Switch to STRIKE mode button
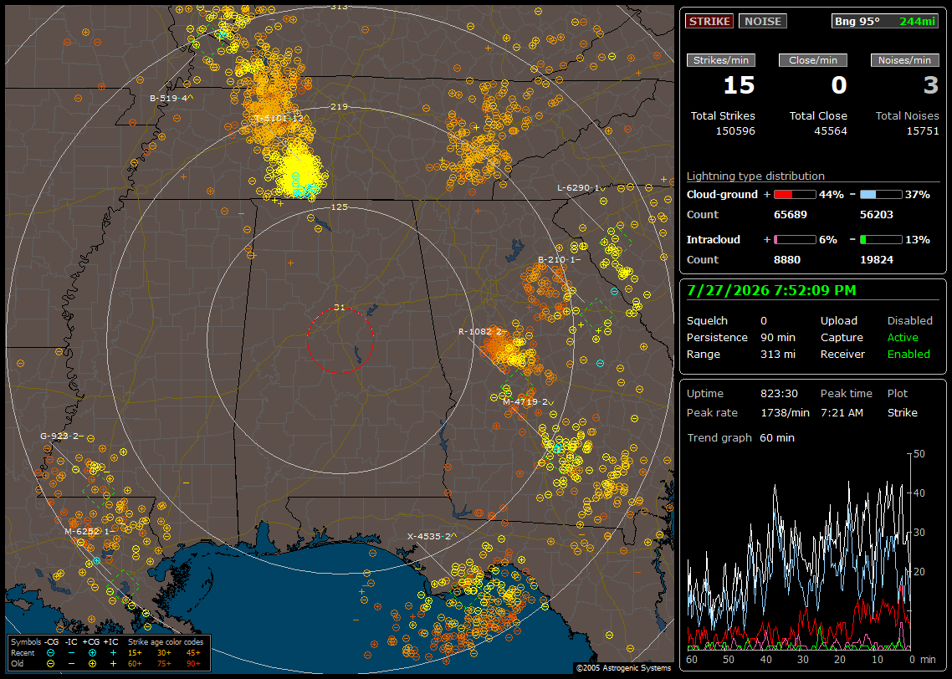The width and height of the screenshot is (952, 679). (x=709, y=21)
